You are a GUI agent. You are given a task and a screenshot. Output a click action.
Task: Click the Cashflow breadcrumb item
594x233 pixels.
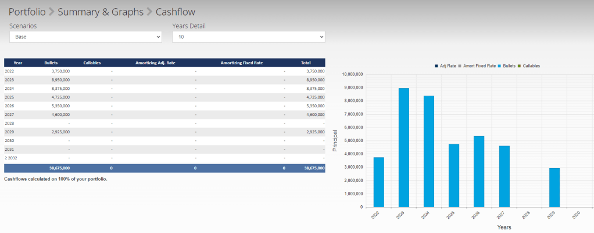[176, 12]
